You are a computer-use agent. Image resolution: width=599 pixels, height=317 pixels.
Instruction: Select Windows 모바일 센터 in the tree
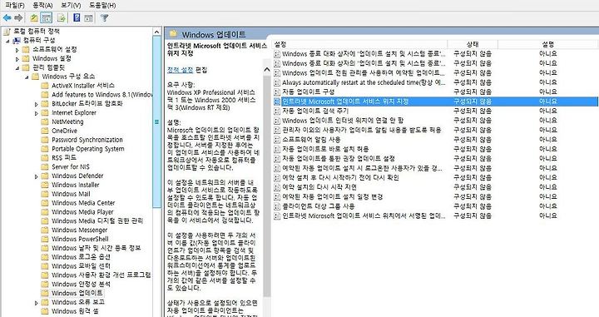[81, 266]
